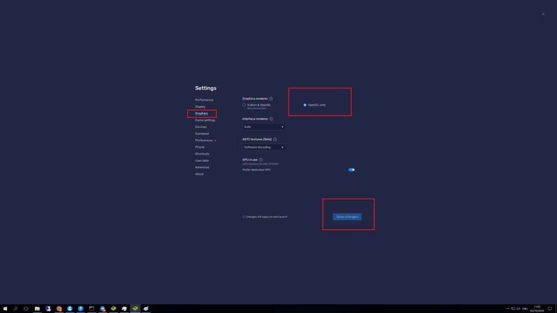Open Telegram from the taskbar
The height and width of the screenshot is (313, 557).
click(x=103, y=308)
